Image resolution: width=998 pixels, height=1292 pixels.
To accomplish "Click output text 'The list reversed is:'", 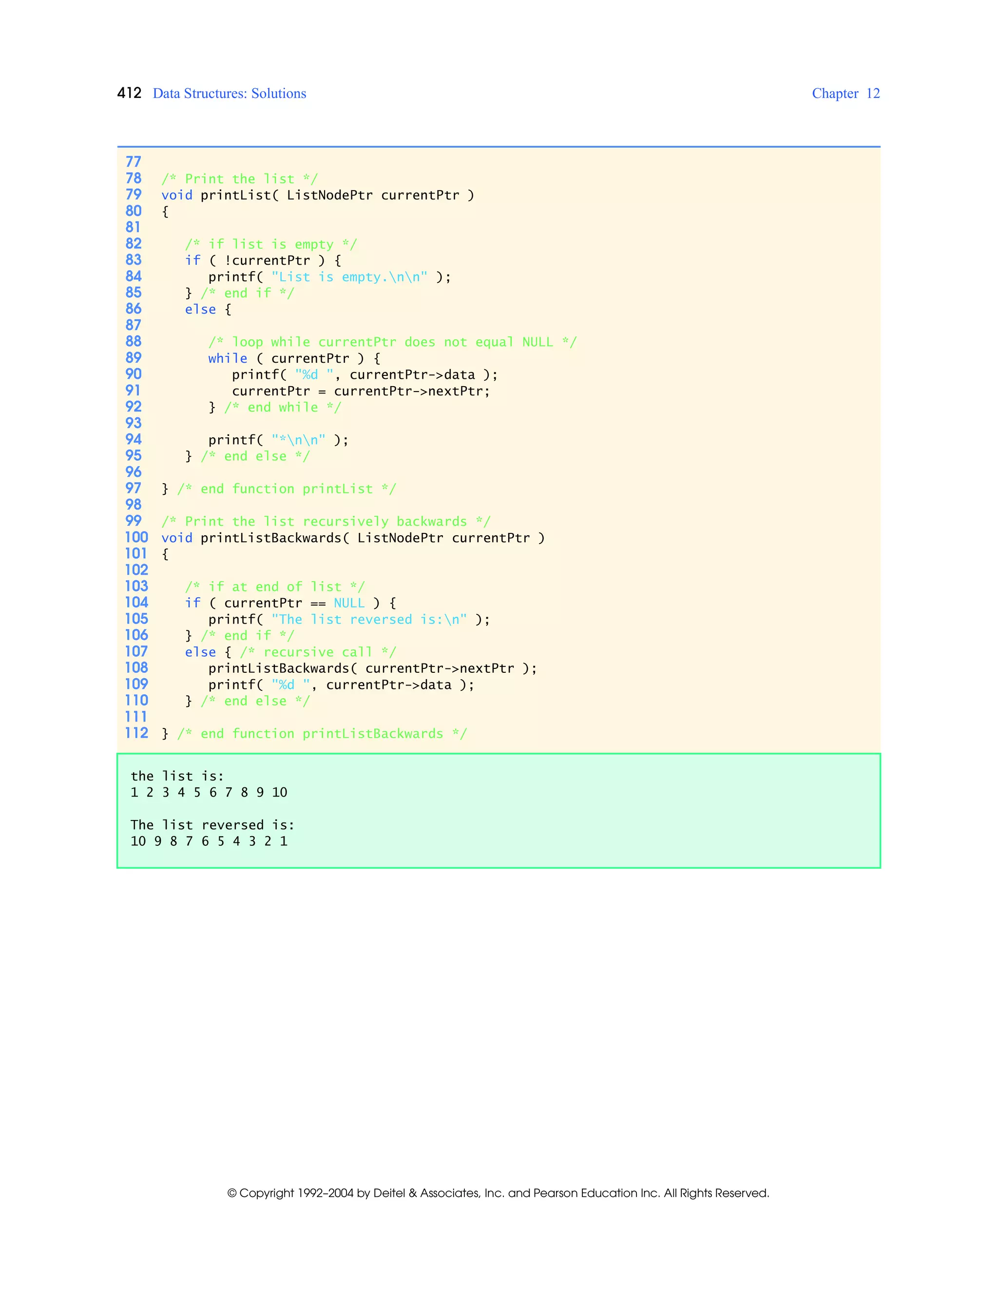I will point(212,825).
